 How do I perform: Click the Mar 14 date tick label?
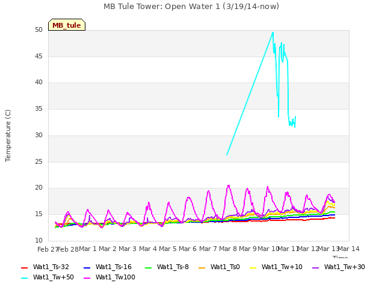[349, 249]
